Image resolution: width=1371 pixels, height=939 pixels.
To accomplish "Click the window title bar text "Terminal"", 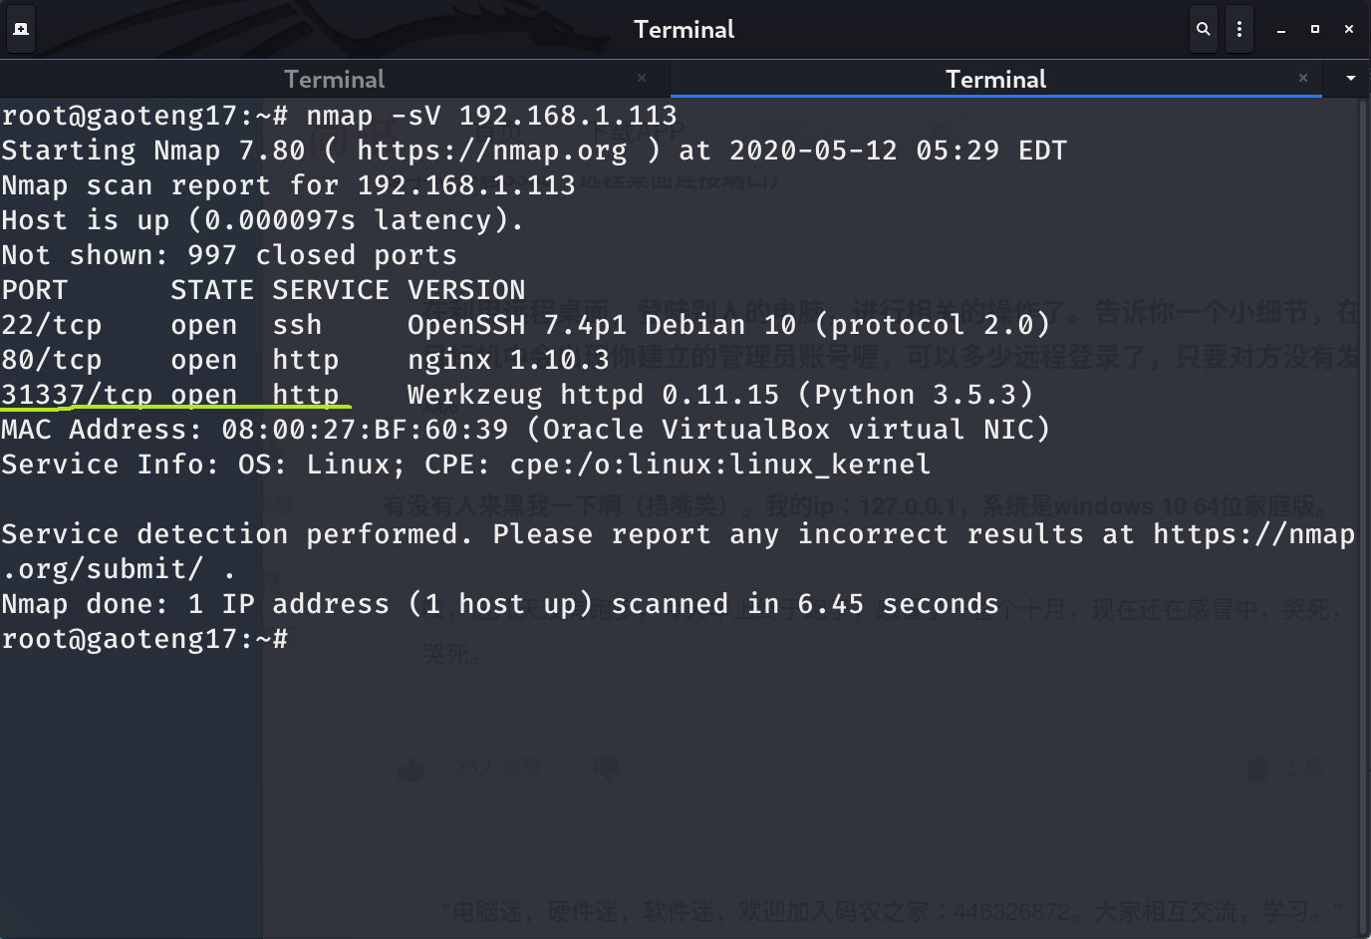I will 684,29.
